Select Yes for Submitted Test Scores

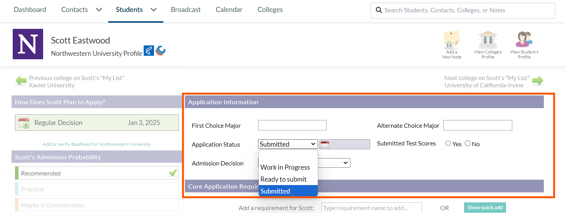[x=448, y=144]
